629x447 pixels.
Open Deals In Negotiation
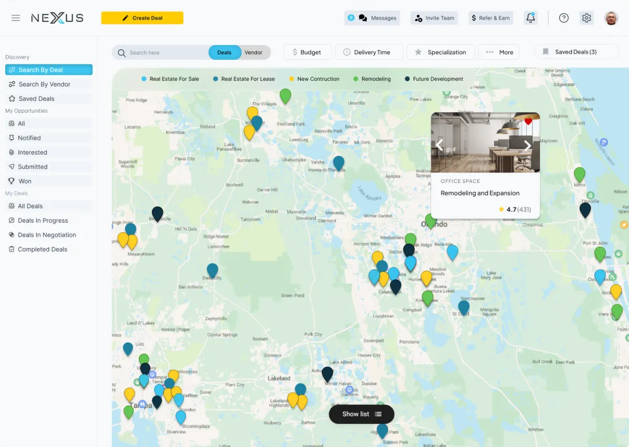point(49,235)
